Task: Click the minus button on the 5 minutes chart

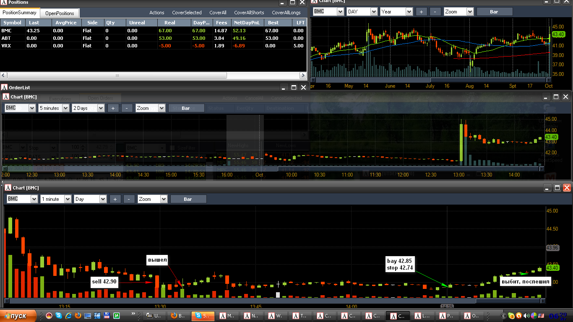Action: [x=127, y=108]
